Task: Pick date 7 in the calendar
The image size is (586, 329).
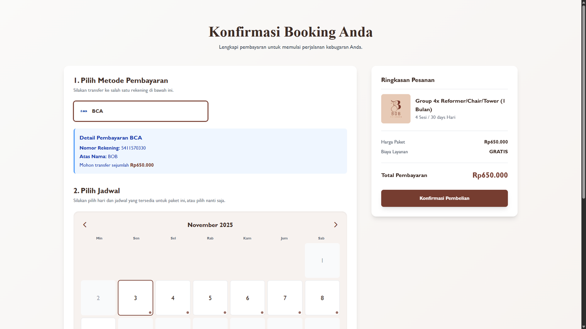Action: pyautogui.click(x=285, y=298)
